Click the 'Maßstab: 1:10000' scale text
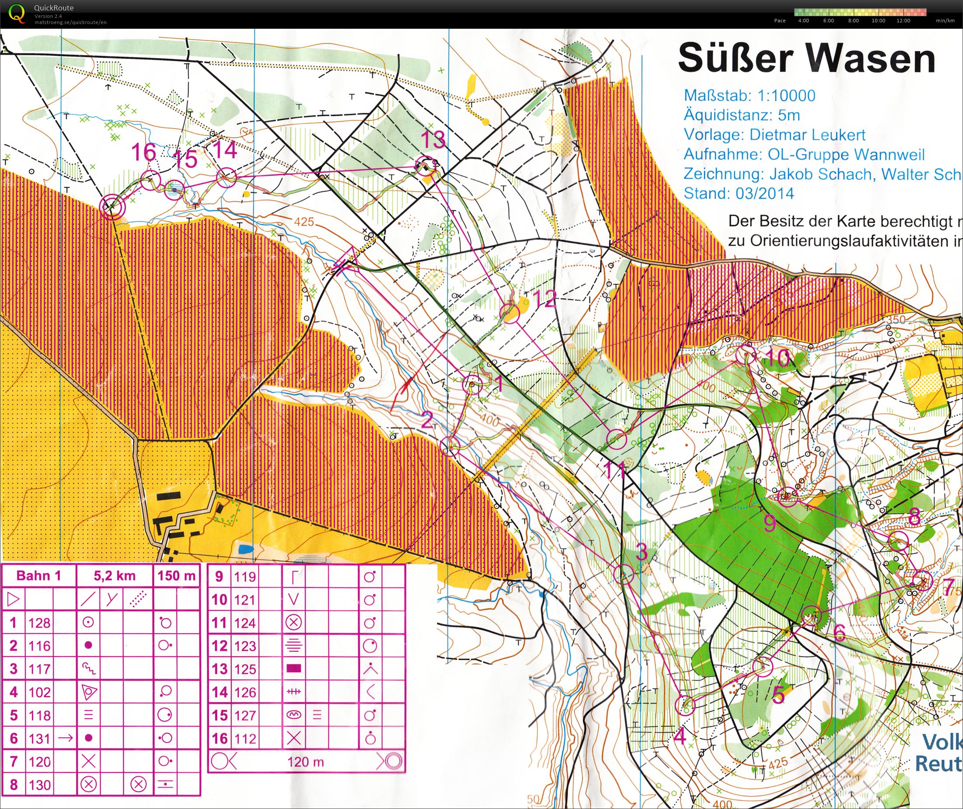963x809 pixels. coord(749,95)
